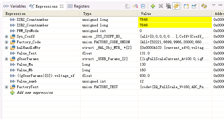
Task: Pin the Expressions view to debug context
Action: (194, 6)
